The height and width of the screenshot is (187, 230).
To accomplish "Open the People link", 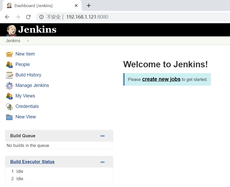I will pyautogui.click(x=23, y=64).
